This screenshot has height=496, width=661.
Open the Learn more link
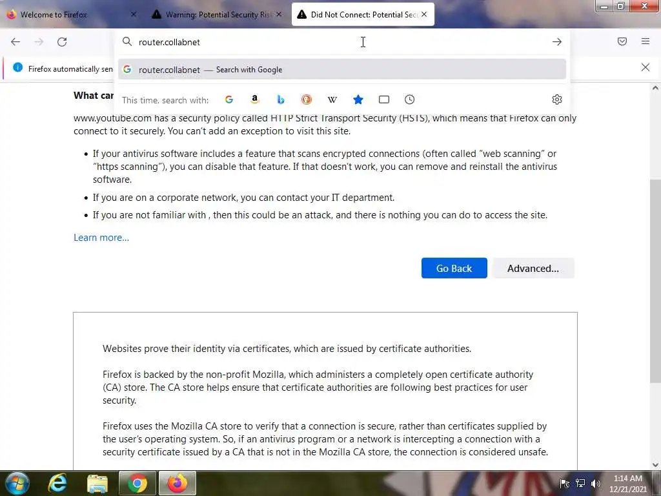[x=101, y=238]
